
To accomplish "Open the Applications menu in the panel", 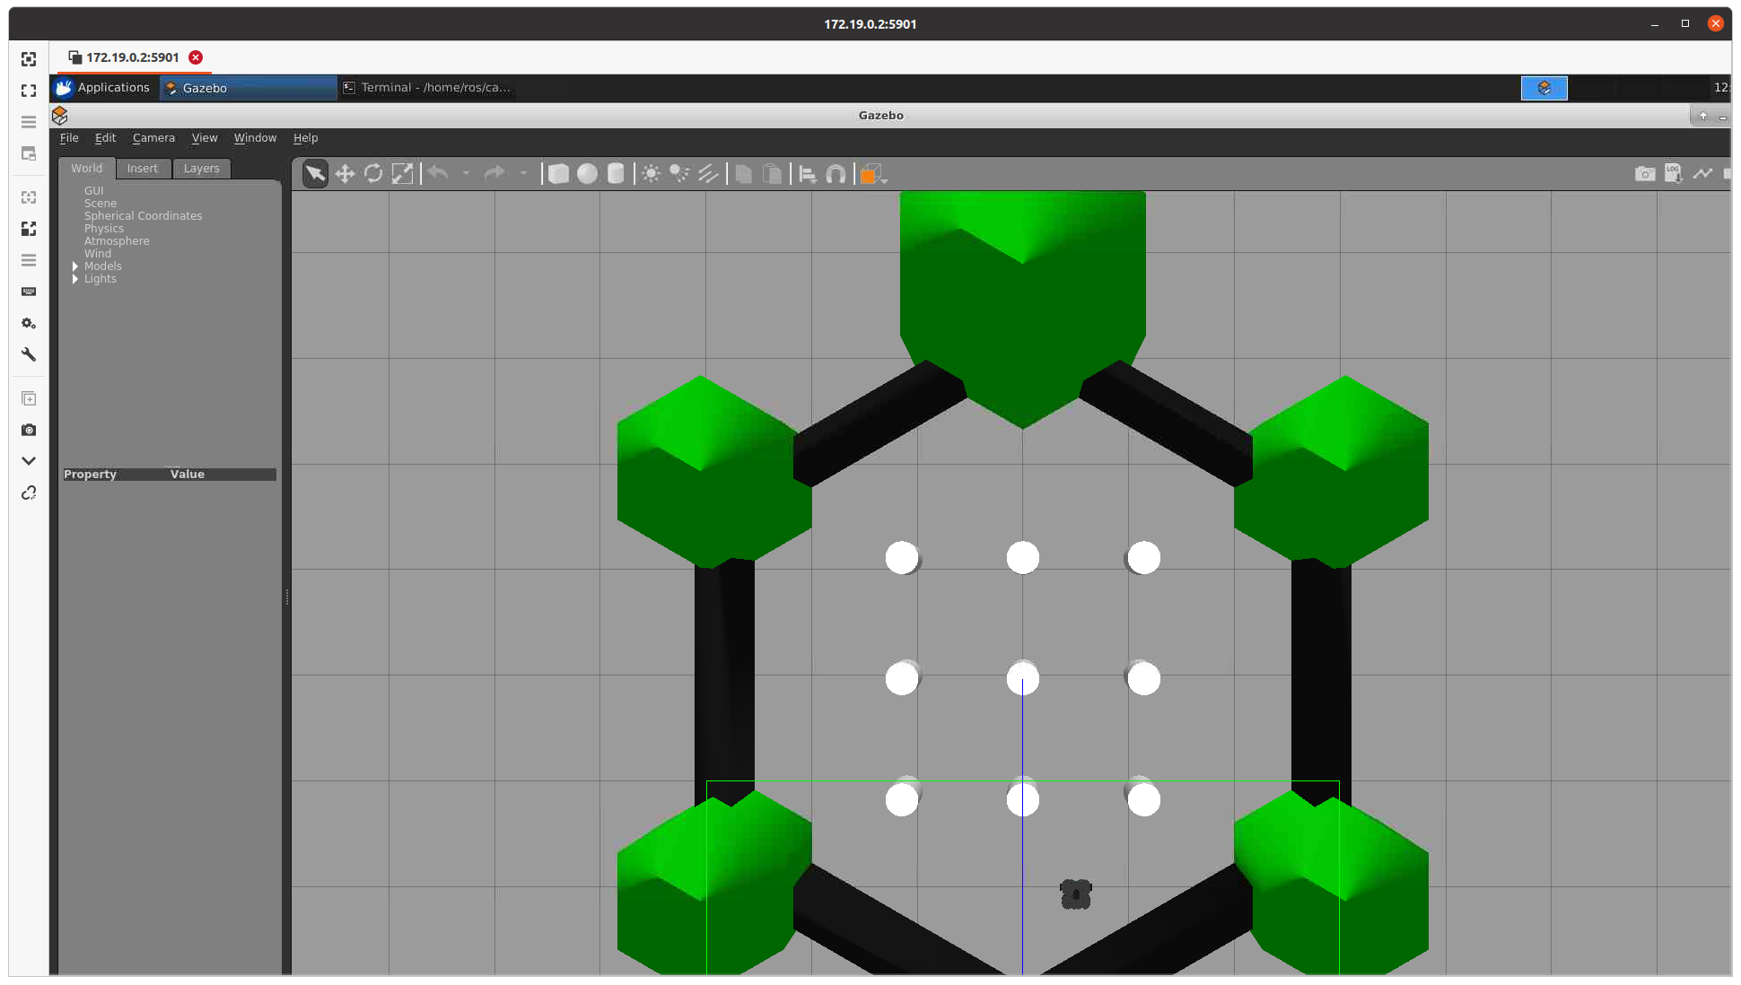I will 102,87.
